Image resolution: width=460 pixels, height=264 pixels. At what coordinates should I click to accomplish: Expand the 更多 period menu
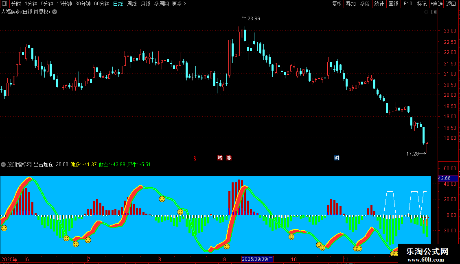click(x=179, y=4)
